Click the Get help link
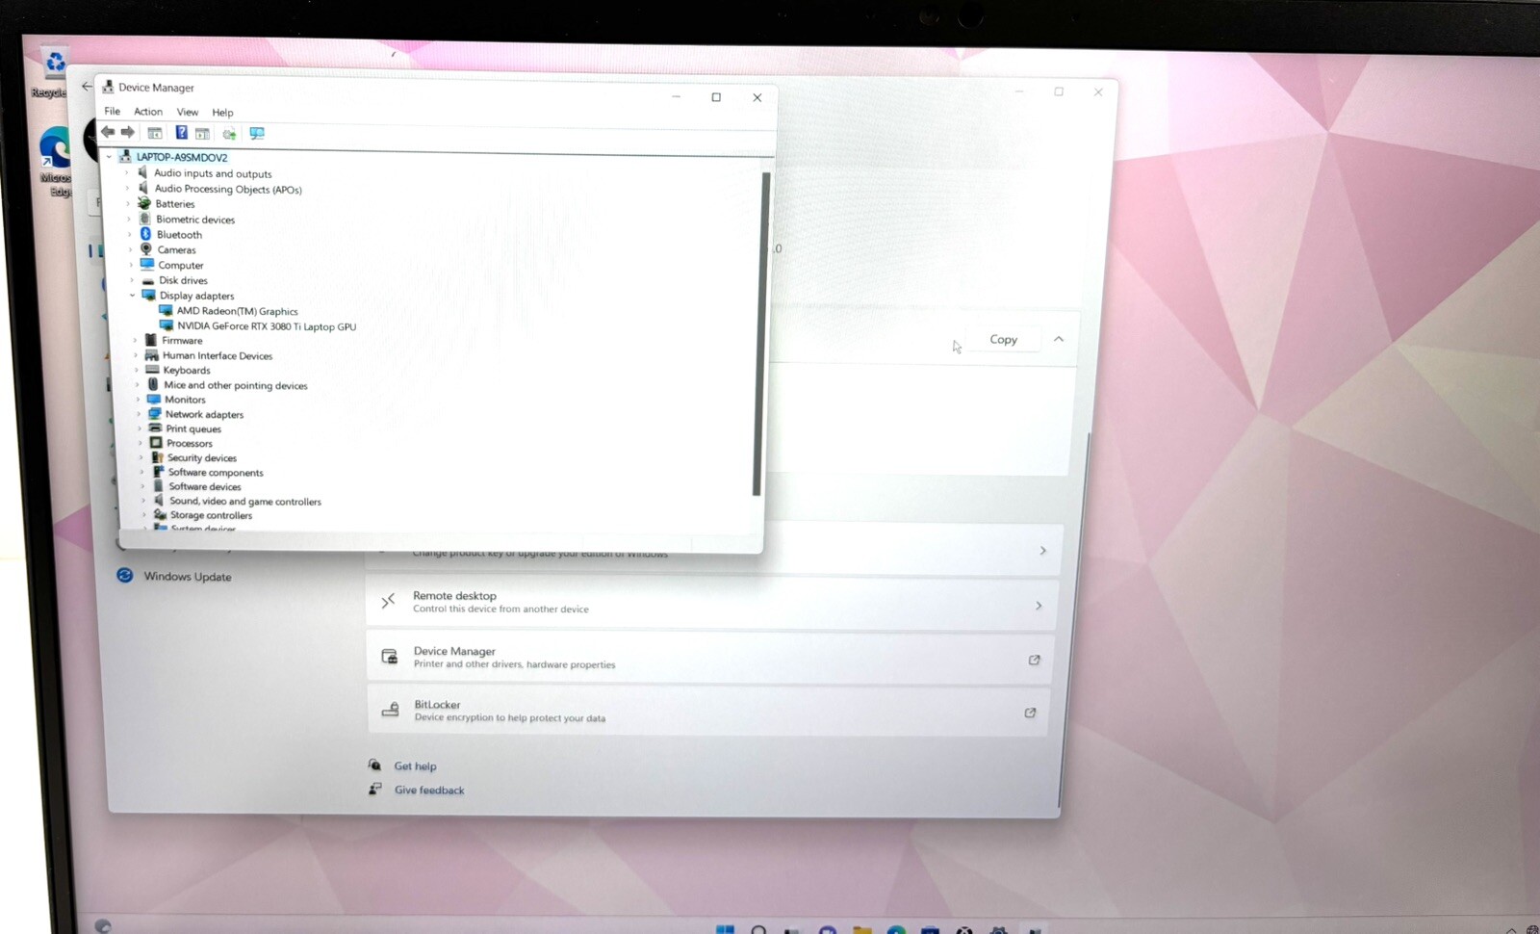1540x934 pixels. 415,766
